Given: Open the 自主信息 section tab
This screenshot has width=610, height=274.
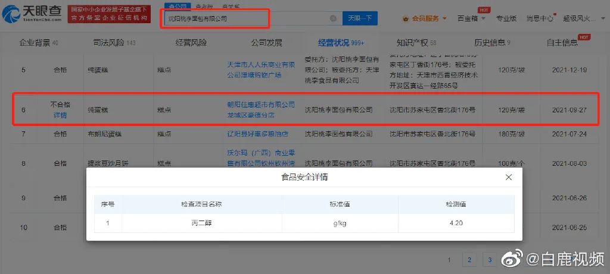Looking at the screenshot, I should [x=562, y=43].
